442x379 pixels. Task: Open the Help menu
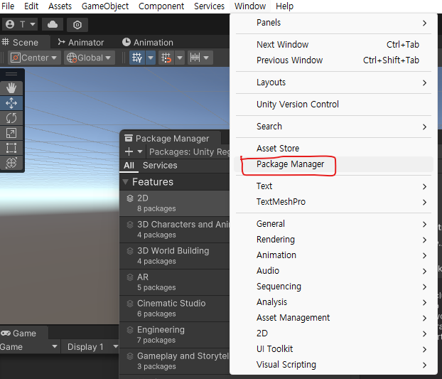click(x=284, y=6)
